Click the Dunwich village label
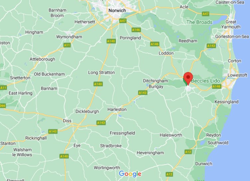The width and height of the screenshot is (250, 181). click(x=204, y=164)
